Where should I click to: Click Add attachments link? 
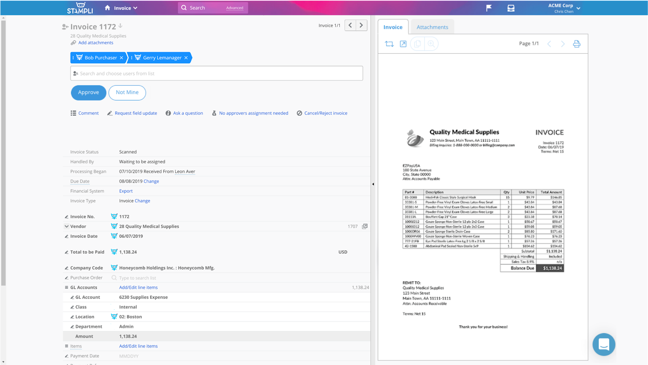(x=96, y=42)
